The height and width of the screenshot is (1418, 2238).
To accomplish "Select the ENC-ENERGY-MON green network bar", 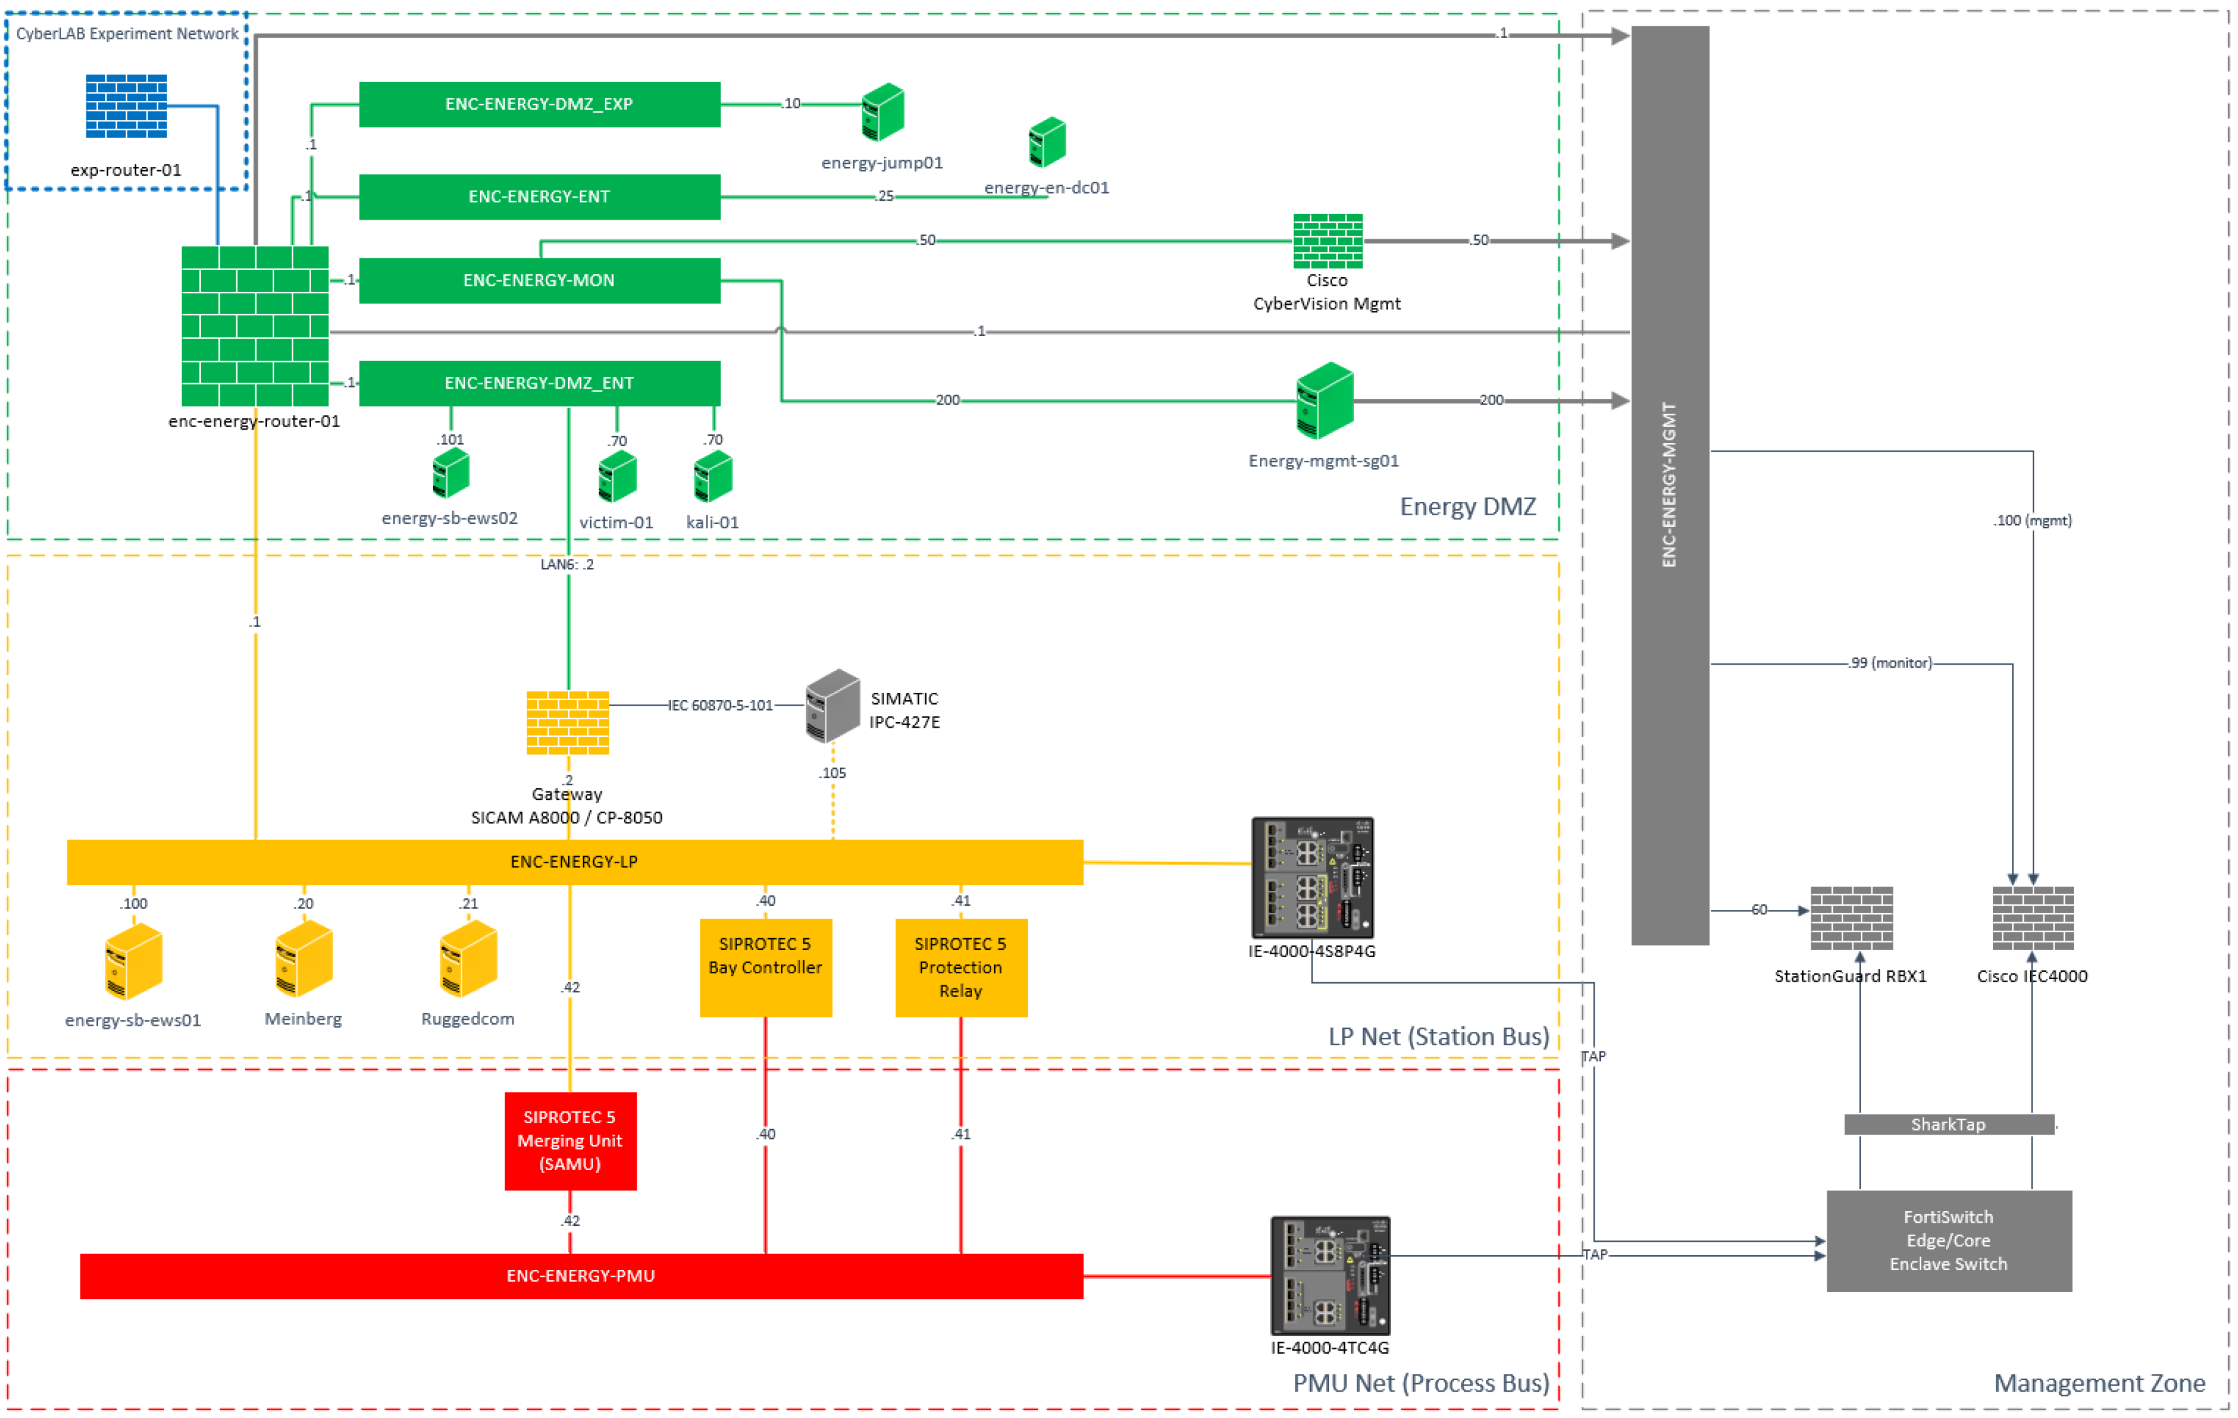I will pos(539,281).
